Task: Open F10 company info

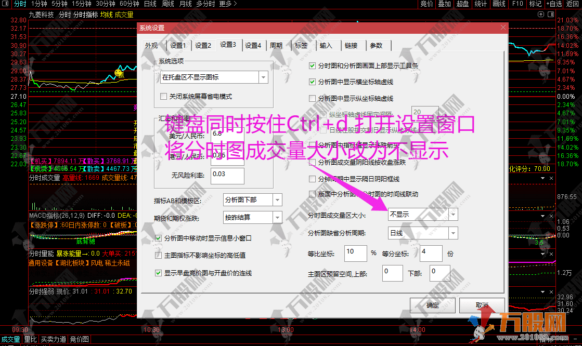Action: pos(518,4)
